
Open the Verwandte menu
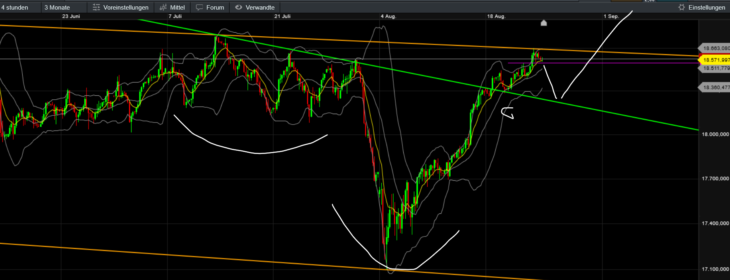255,7
